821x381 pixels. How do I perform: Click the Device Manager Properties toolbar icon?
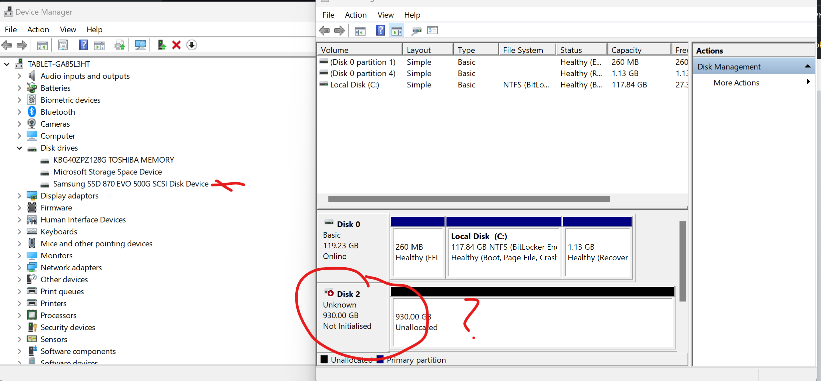coord(63,45)
